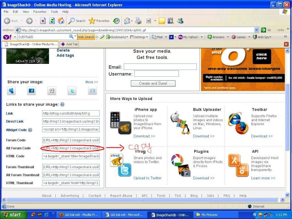292x219 pixels.
Task: Click the Username input field
Action: [x=157, y=74]
